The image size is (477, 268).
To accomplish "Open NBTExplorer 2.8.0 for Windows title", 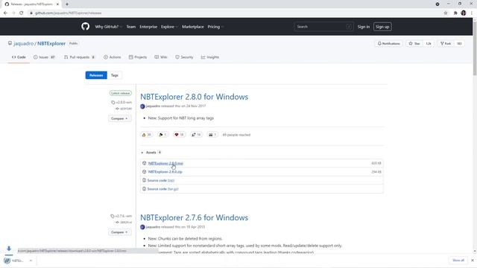I will [x=194, y=97].
